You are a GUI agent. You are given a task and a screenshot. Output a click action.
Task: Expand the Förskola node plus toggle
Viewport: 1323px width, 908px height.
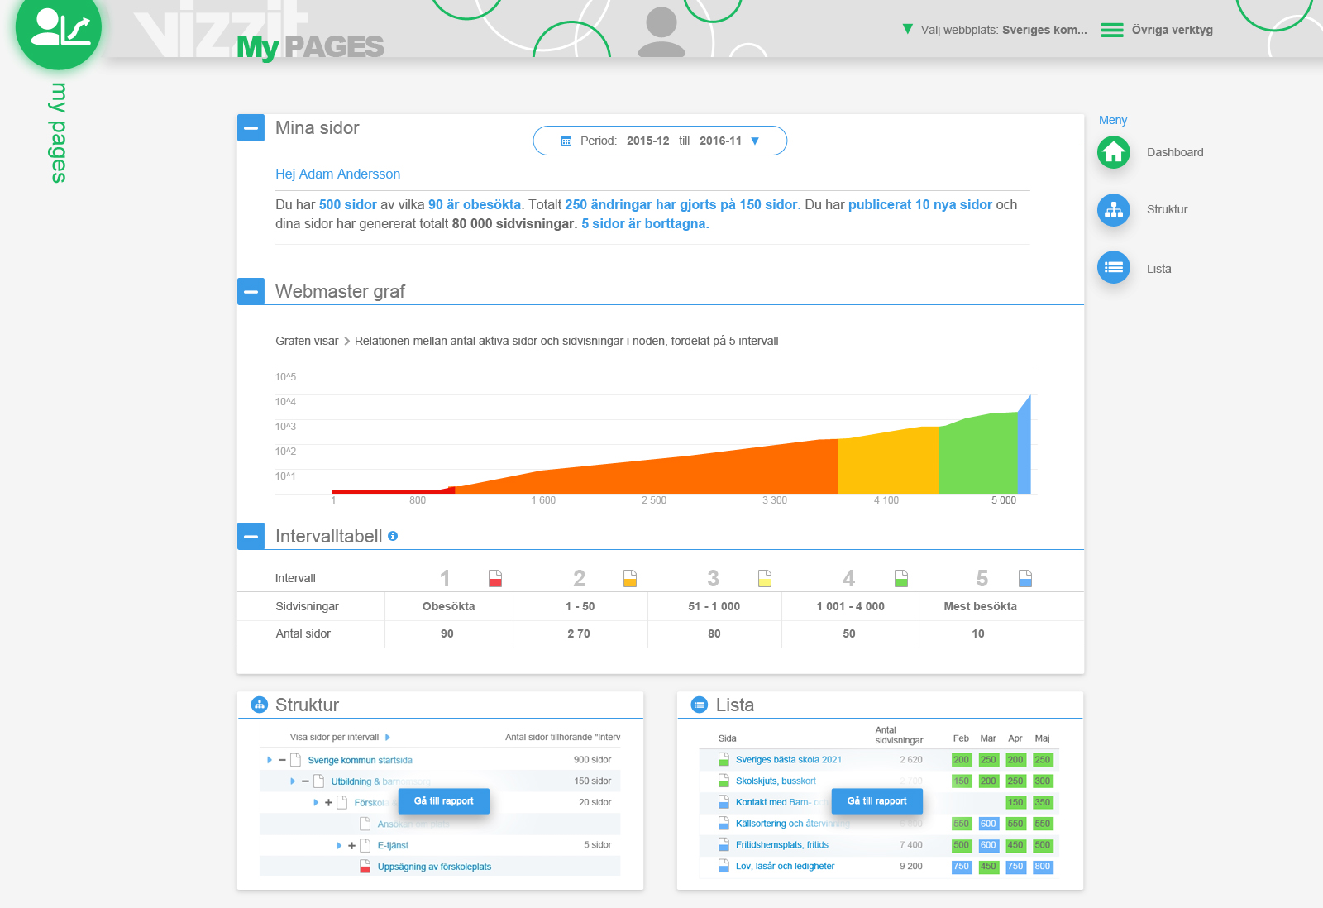click(328, 803)
